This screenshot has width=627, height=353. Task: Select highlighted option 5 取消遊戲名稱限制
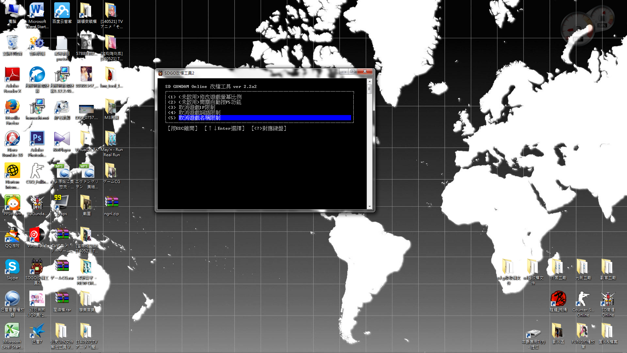(x=199, y=118)
